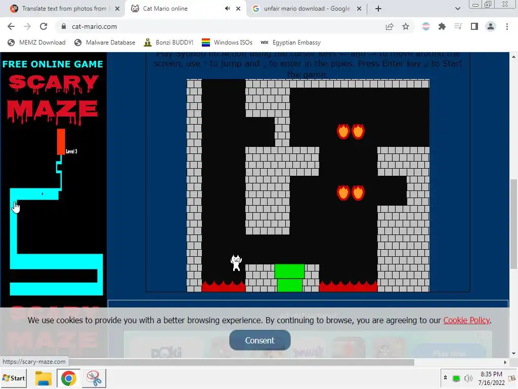Open the volume speaker tray icon
The height and width of the screenshot is (389, 518).
coord(468,378)
